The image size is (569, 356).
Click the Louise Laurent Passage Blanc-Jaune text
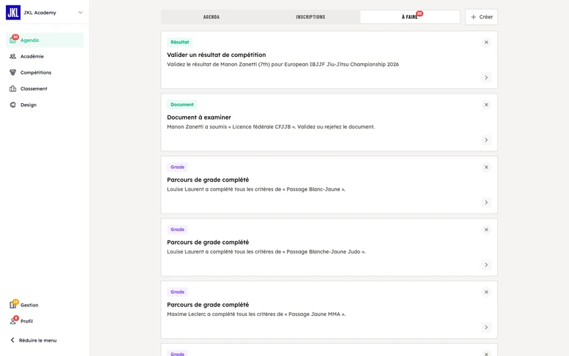point(256,189)
